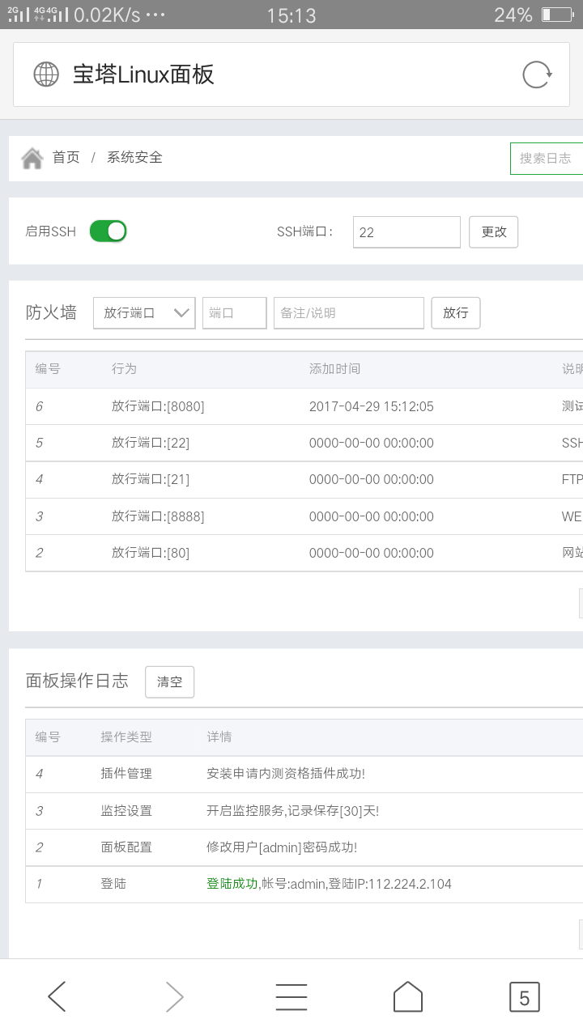583x1036 pixels.
Task: Click the 更改 button for the SSH port
Action: pos(494,231)
